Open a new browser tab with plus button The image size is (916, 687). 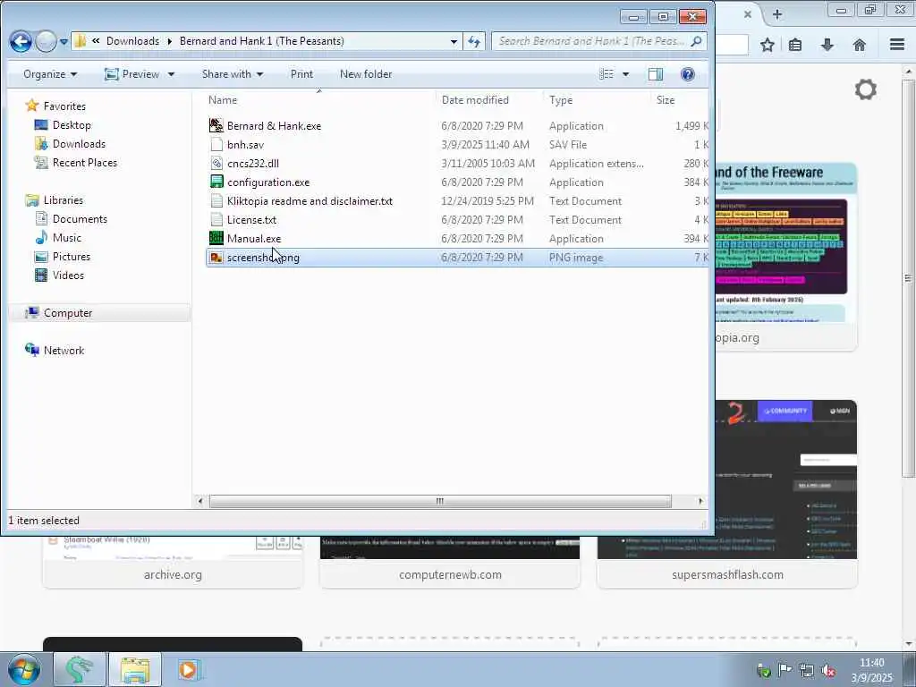point(777,14)
